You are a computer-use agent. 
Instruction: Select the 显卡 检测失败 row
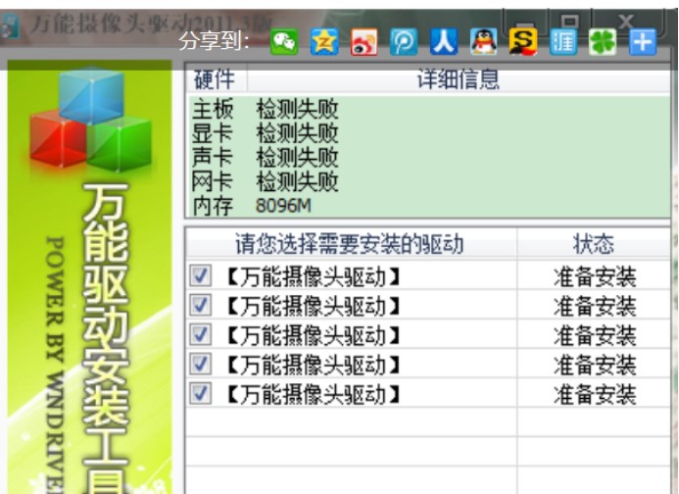428,133
